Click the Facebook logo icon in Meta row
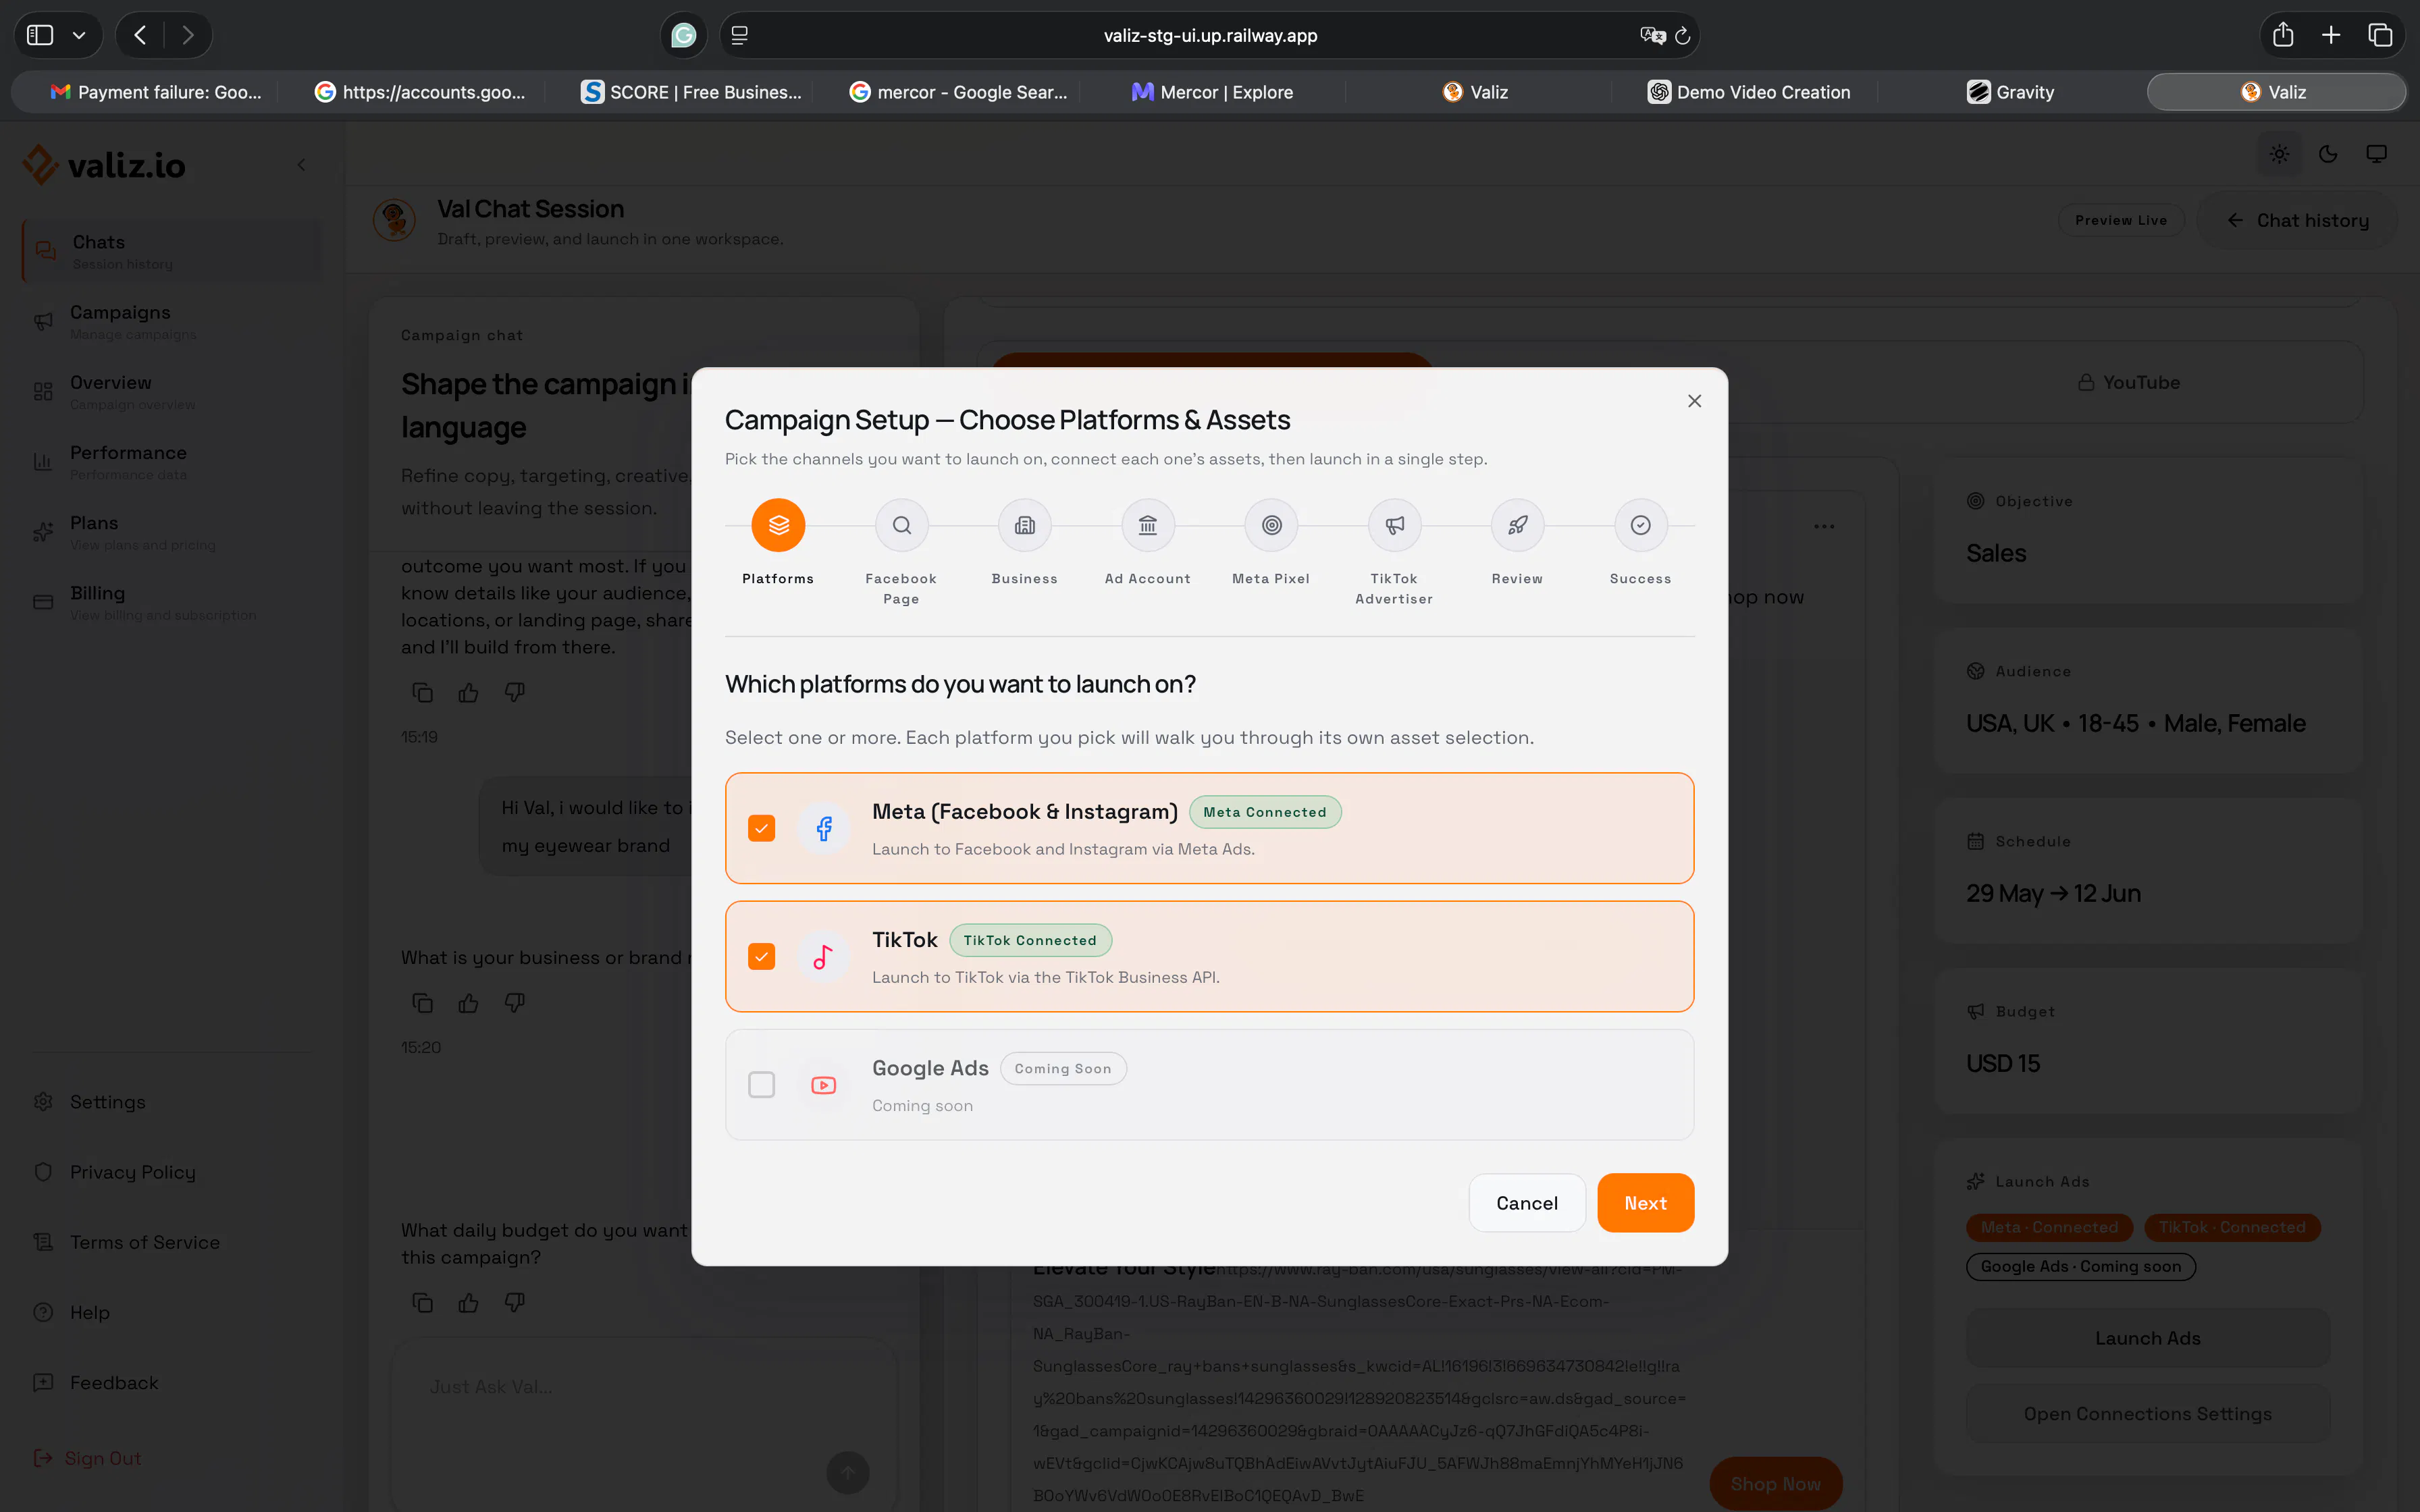The image size is (2420, 1512). [x=823, y=828]
